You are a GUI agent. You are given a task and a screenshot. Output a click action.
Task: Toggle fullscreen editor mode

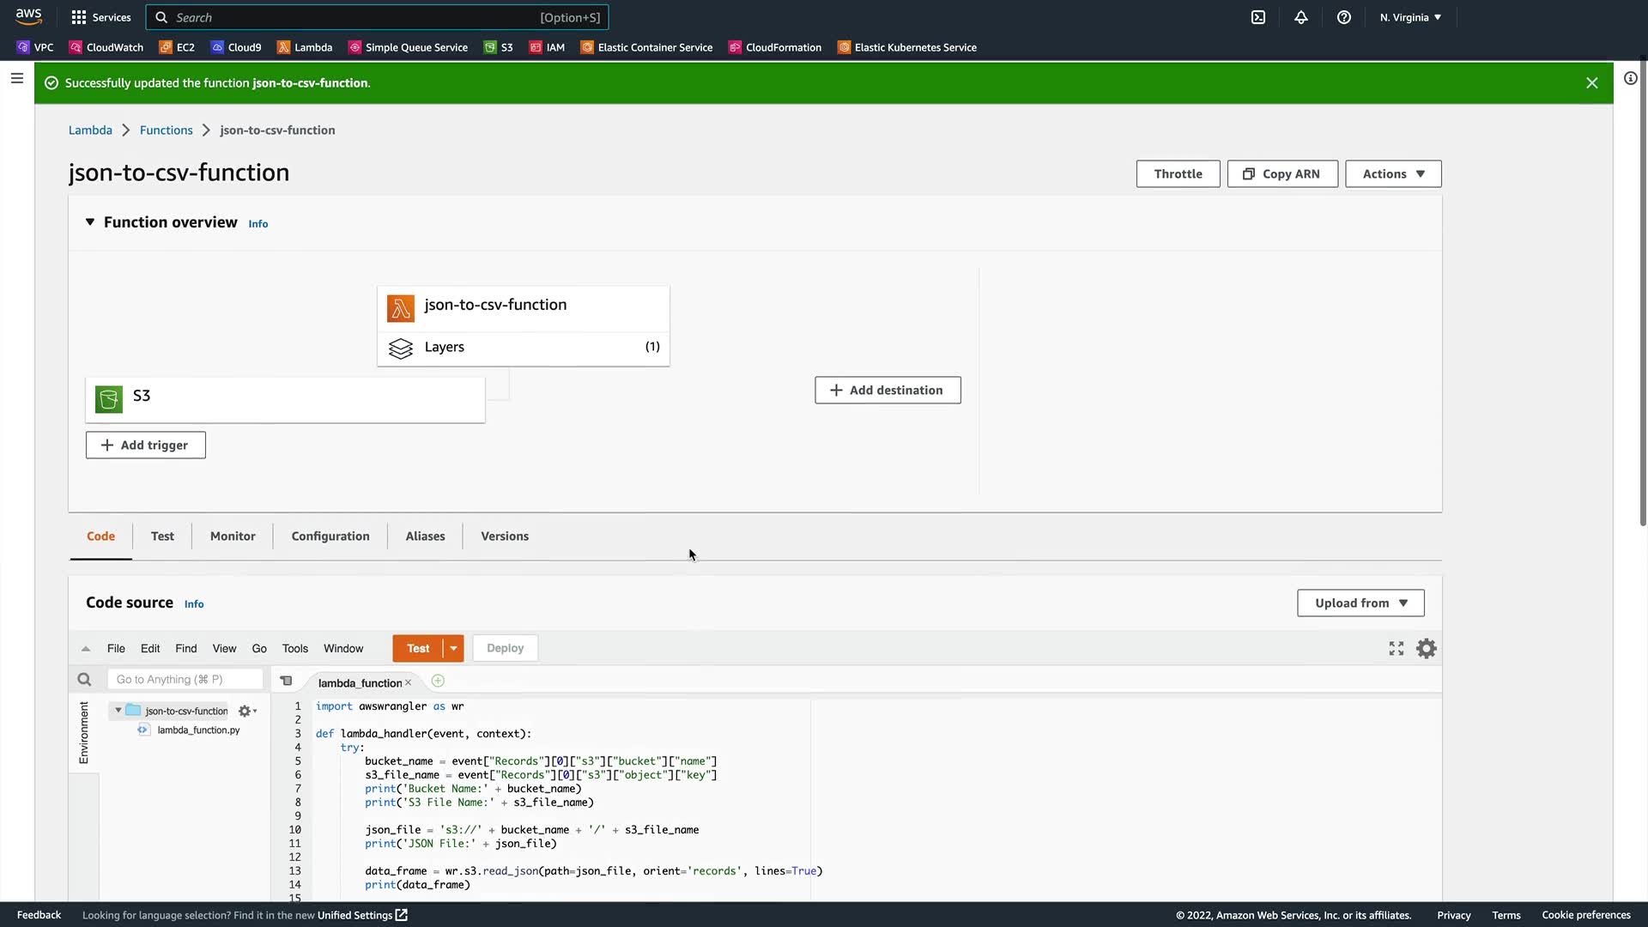[1397, 649]
